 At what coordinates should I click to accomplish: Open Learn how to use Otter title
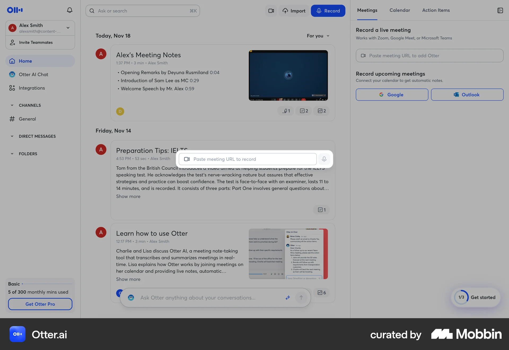click(152, 233)
